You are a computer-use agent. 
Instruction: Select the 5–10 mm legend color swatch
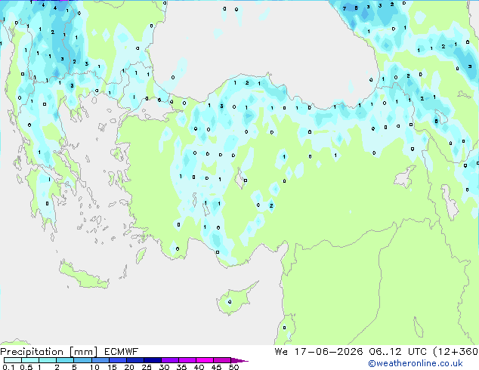point(82,360)
